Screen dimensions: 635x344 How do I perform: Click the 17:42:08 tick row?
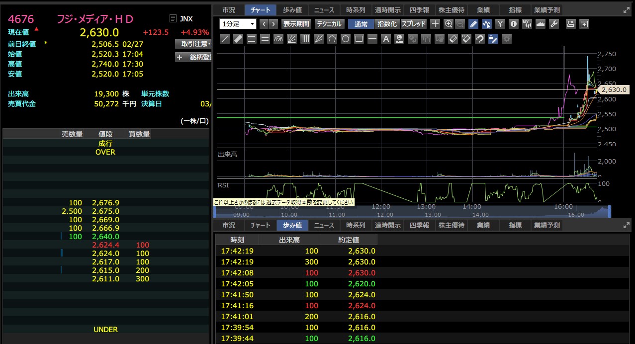[423, 272]
